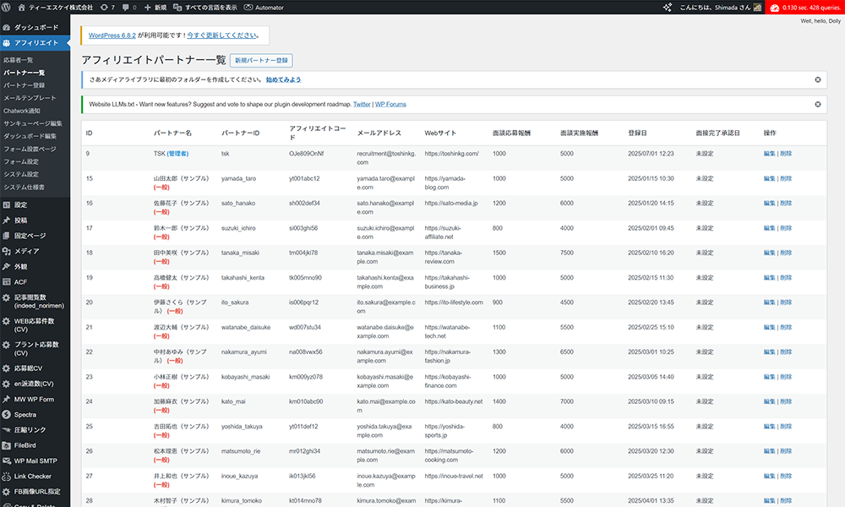Click the sparkle icon near greeting

click(668, 8)
